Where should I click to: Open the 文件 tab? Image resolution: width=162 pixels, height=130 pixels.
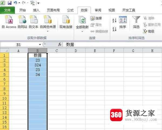(x=8, y=10)
